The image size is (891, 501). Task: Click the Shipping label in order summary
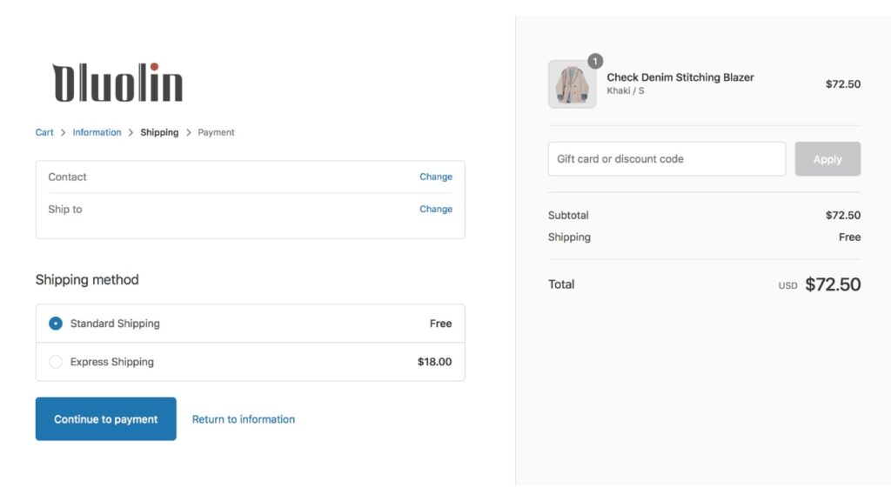pos(569,237)
